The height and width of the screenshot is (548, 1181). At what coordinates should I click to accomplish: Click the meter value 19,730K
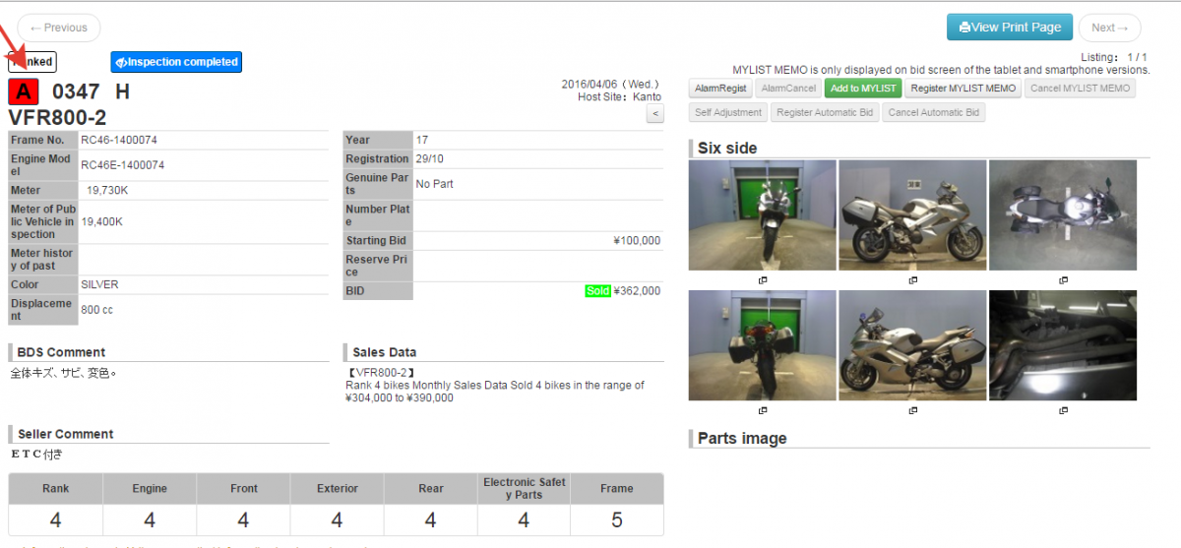(x=107, y=190)
